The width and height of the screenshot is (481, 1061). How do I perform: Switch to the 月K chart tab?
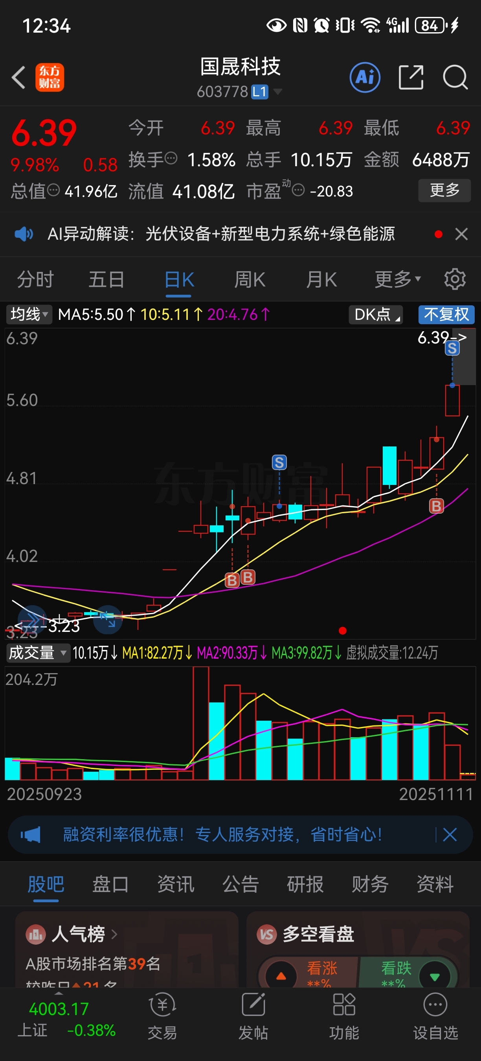click(x=321, y=279)
